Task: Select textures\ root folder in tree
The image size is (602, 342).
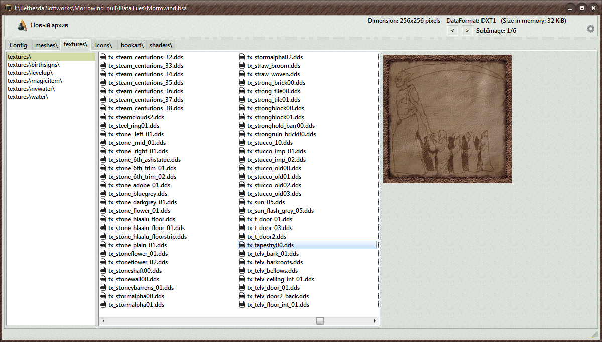Action: coord(51,57)
